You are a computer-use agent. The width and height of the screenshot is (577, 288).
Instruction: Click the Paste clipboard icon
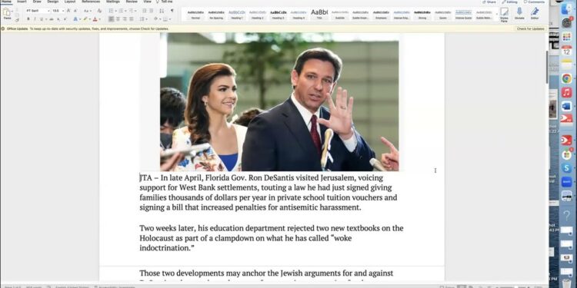[x=7, y=13]
